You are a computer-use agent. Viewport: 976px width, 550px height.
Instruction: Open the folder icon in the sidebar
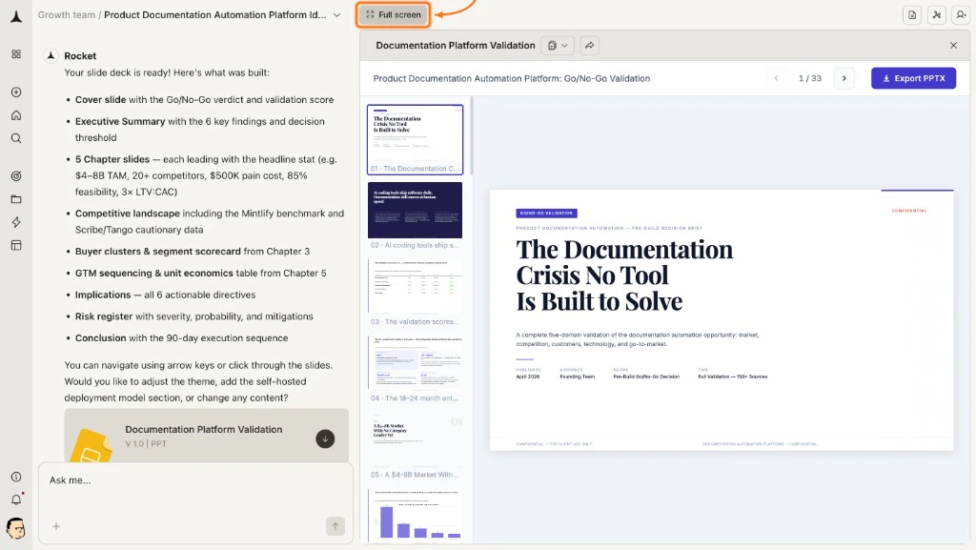15,199
